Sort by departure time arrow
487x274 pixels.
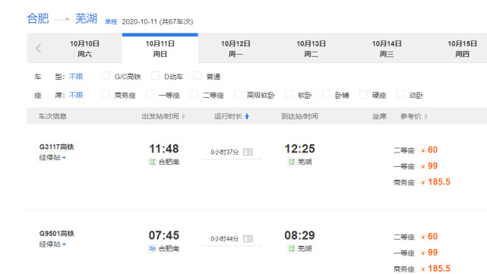click(x=184, y=116)
